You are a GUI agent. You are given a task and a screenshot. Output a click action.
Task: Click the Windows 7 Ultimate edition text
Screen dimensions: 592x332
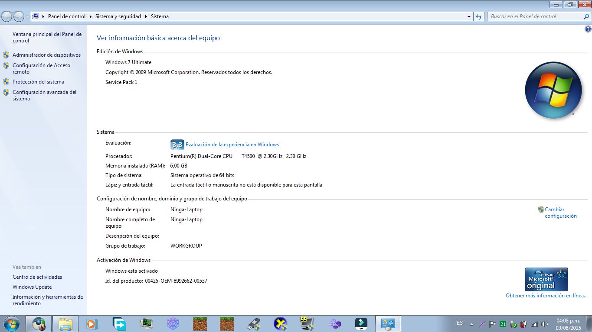pyautogui.click(x=128, y=62)
